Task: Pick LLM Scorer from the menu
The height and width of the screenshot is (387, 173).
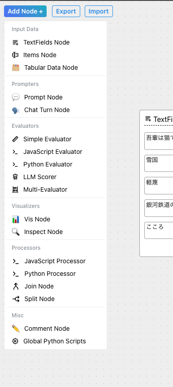Action: pyautogui.click(x=56, y=177)
